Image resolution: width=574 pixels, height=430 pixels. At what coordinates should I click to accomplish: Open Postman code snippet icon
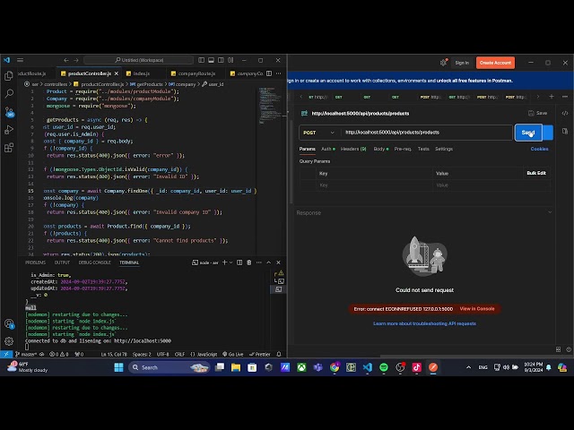[565, 113]
